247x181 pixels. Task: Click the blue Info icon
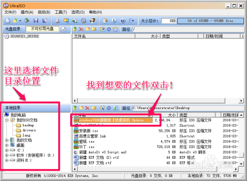point(114,21)
